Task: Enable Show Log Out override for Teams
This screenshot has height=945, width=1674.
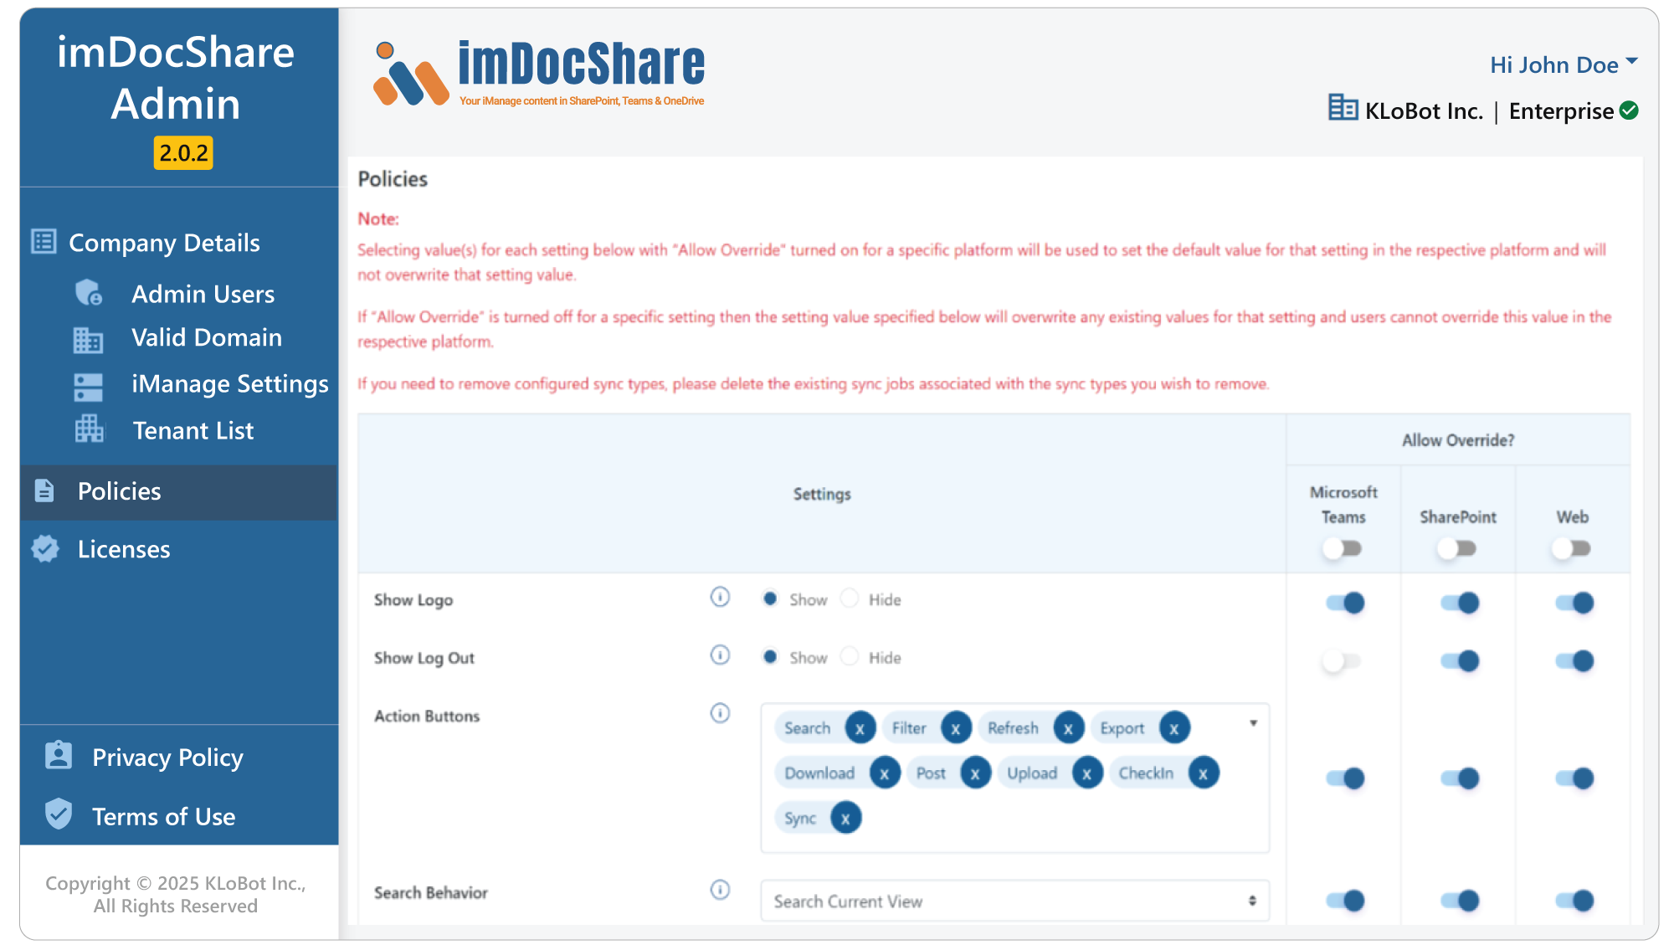Action: coord(1342,661)
